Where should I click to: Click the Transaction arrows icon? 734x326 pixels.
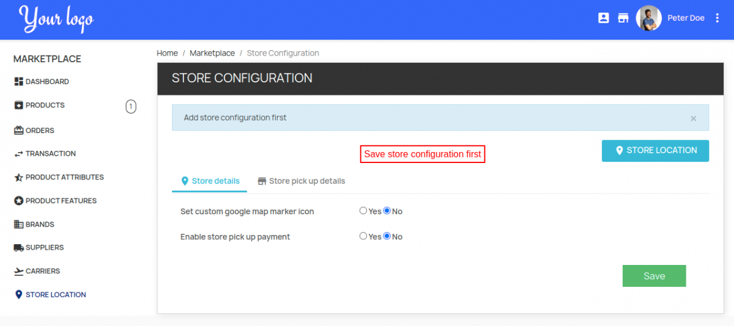(x=18, y=154)
